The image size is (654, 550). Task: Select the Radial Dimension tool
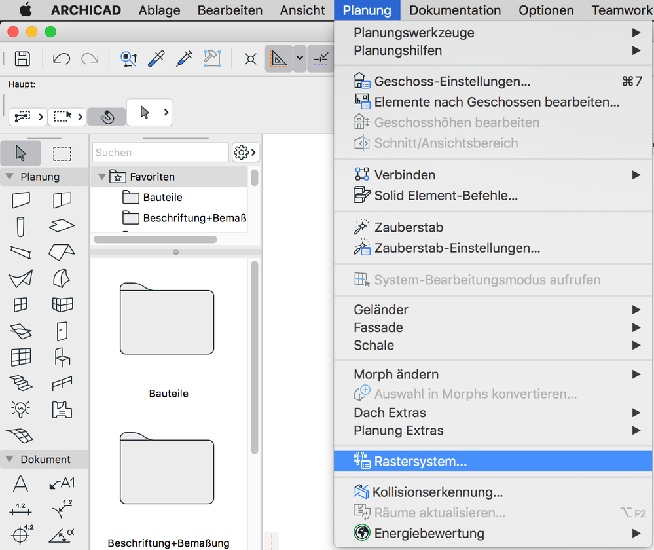63,509
